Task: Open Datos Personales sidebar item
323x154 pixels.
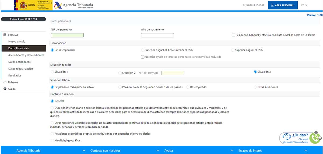Action: (x=24, y=48)
